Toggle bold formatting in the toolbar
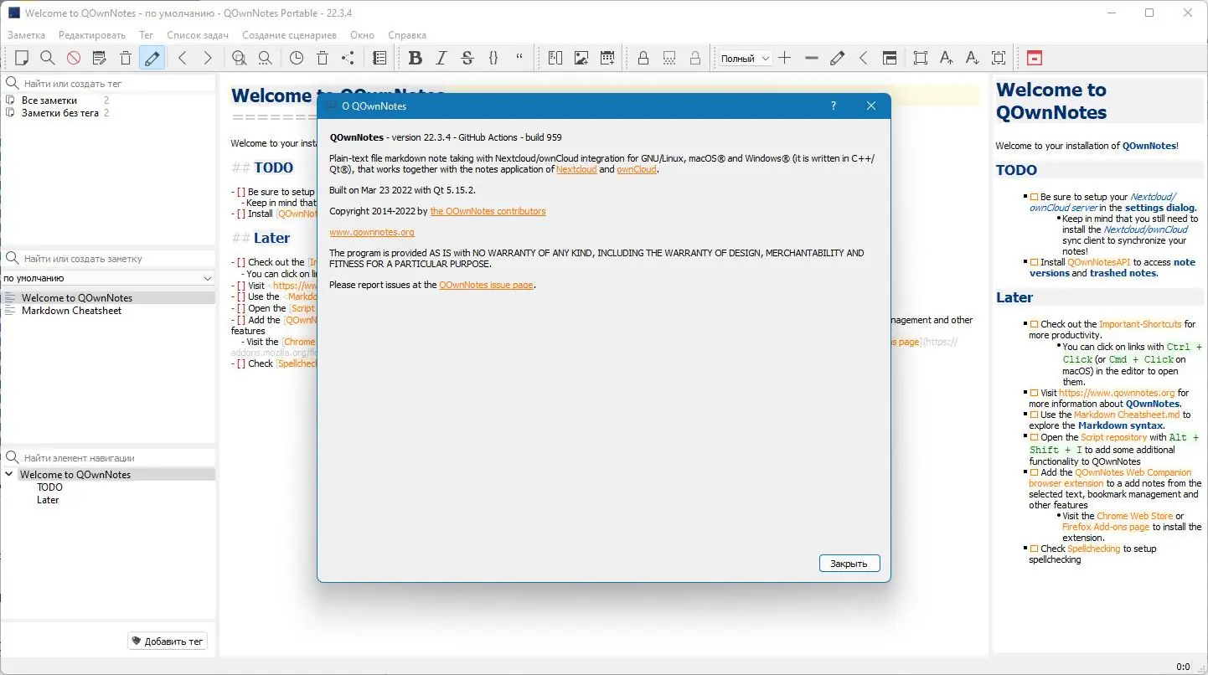 (x=415, y=58)
